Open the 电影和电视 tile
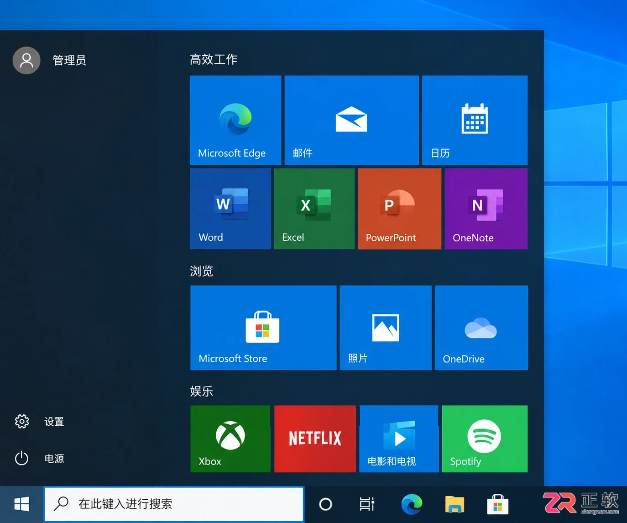The width and height of the screenshot is (627, 523). pyautogui.click(x=399, y=439)
